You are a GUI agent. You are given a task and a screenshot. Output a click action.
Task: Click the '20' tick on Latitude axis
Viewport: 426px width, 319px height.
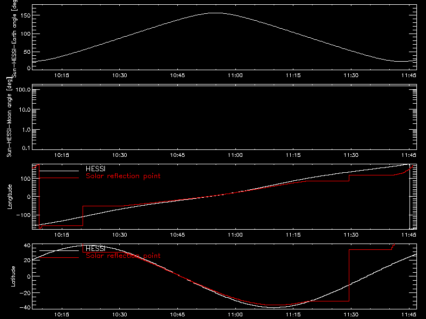click(27, 260)
